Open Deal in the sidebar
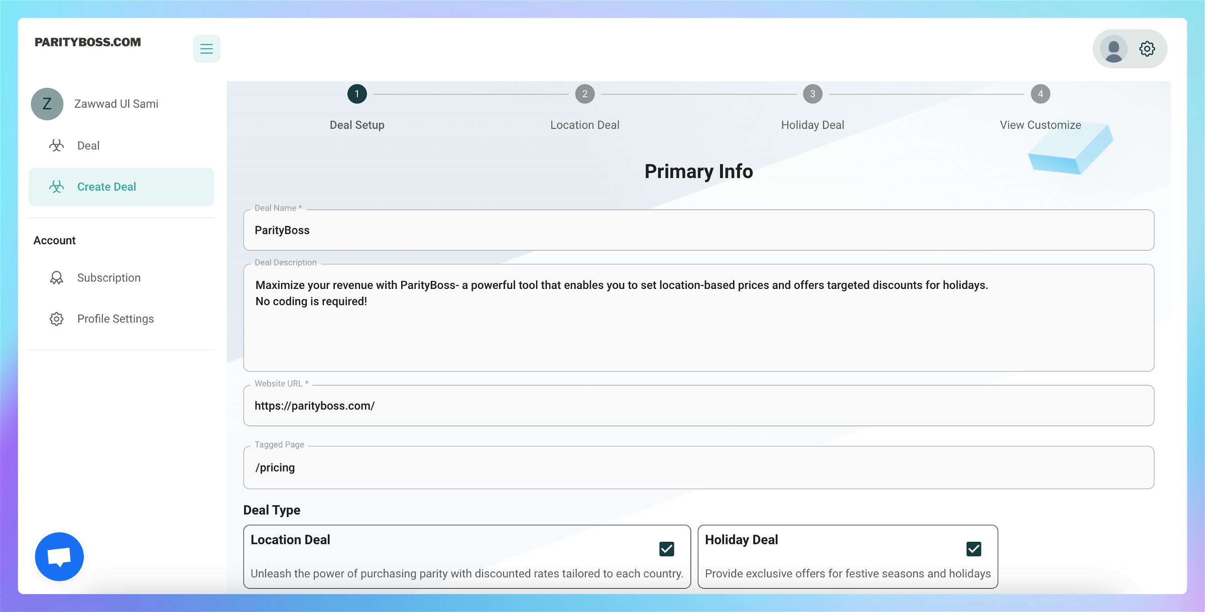Viewport: 1205px width, 612px height. (x=121, y=145)
